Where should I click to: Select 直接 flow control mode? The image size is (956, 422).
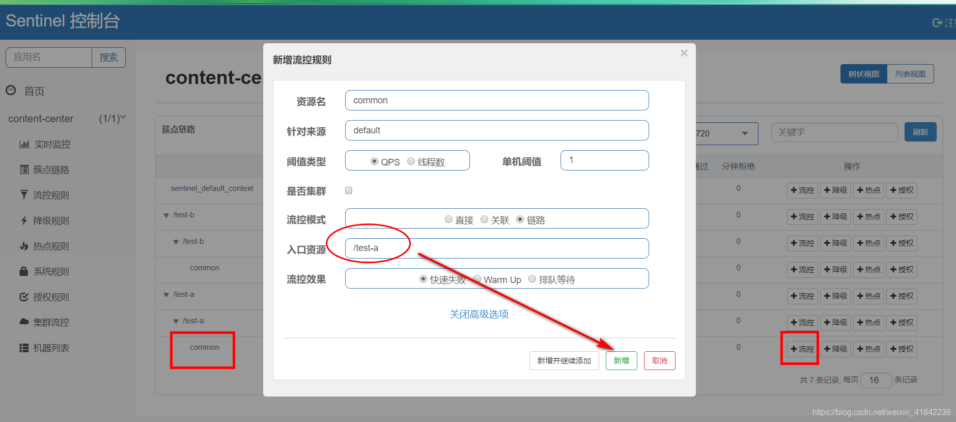448,219
